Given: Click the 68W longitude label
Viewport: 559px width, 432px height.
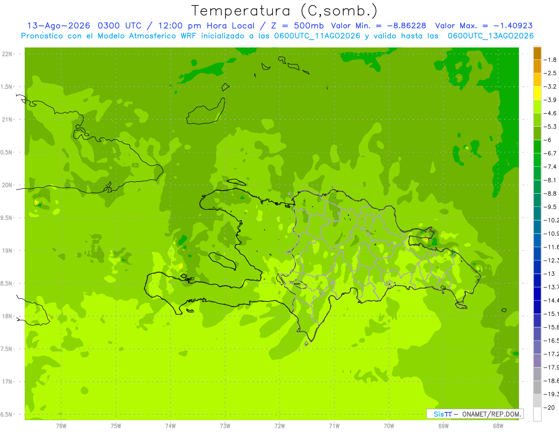Looking at the screenshot, I should [498, 426].
